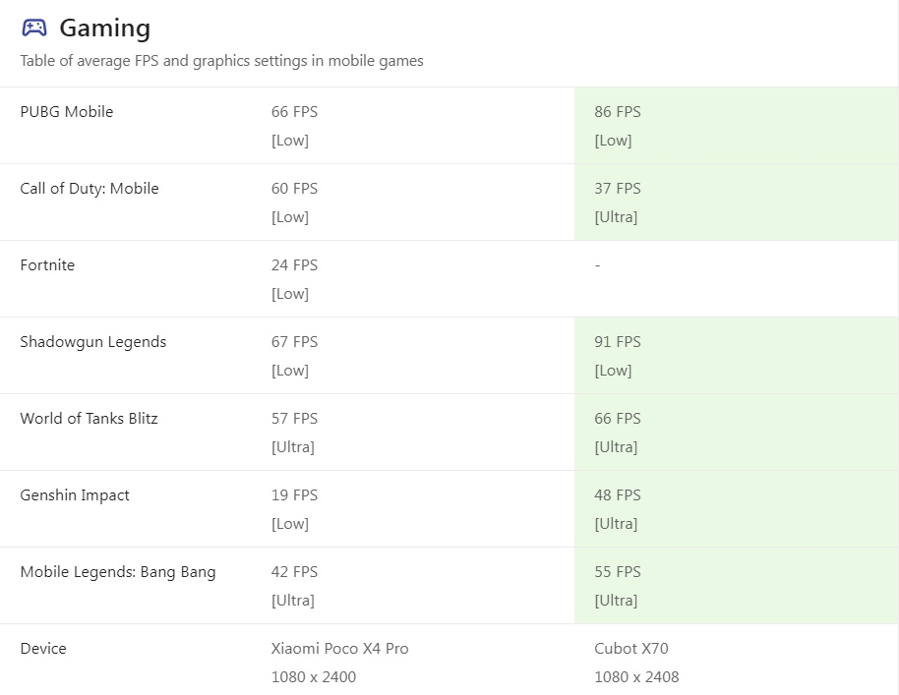Select the Genshin Impact row label
899x695 pixels.
(75, 495)
